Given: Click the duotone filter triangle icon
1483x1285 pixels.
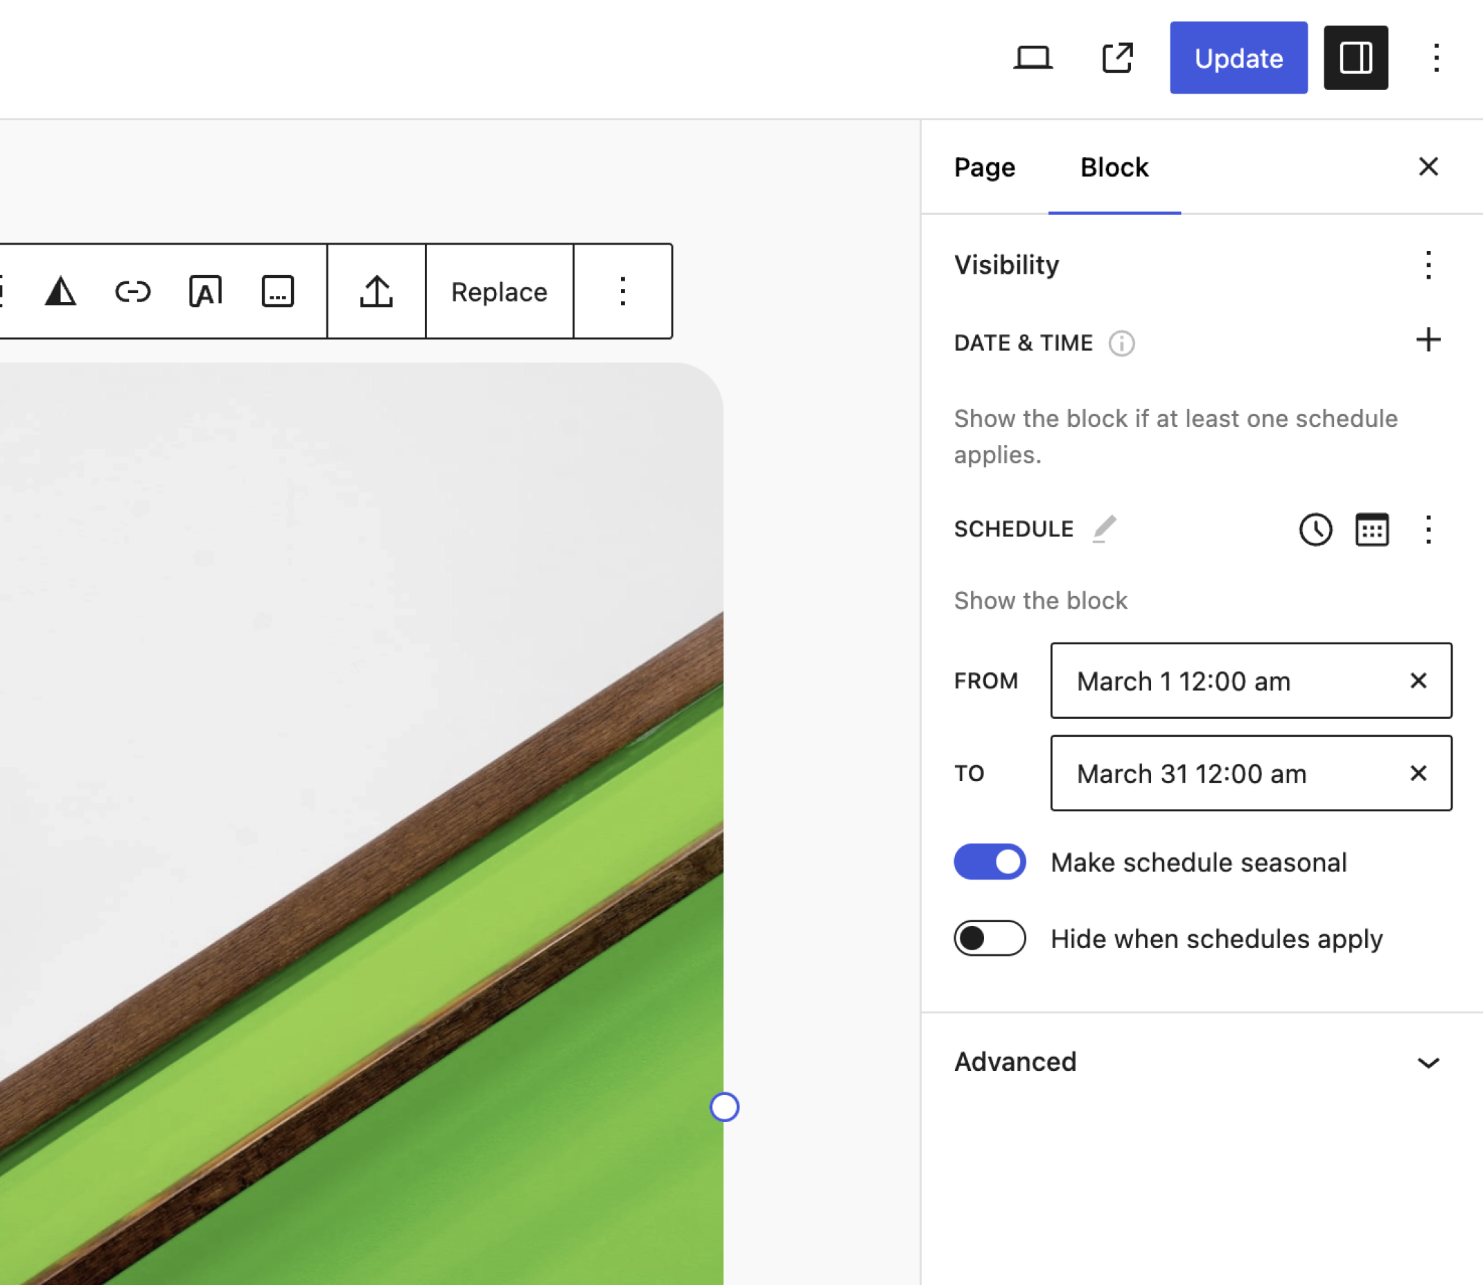Looking at the screenshot, I should click(60, 291).
